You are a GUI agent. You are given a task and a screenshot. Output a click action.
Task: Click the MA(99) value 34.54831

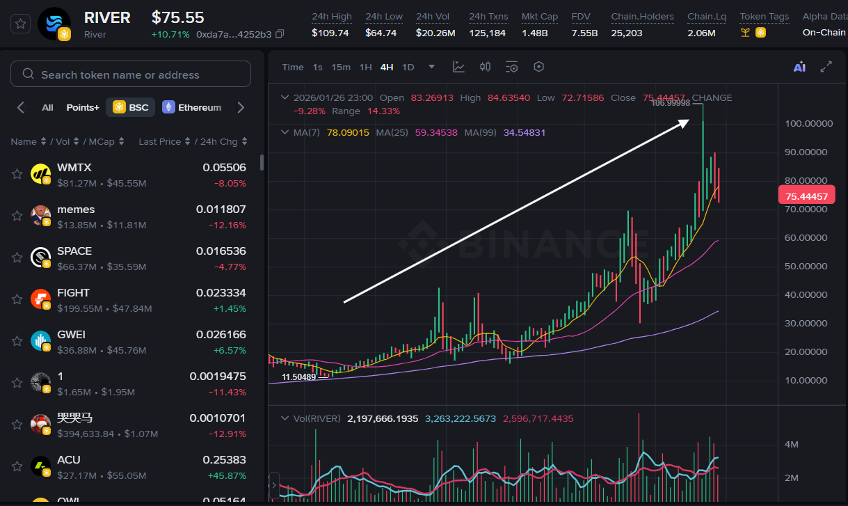point(524,132)
